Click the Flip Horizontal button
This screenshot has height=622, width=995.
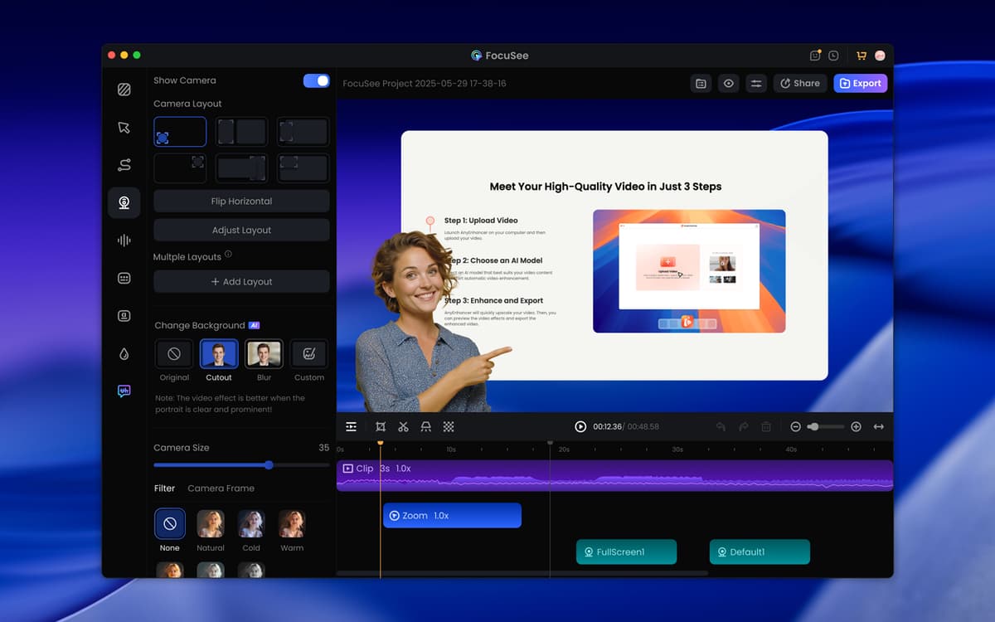[241, 202]
